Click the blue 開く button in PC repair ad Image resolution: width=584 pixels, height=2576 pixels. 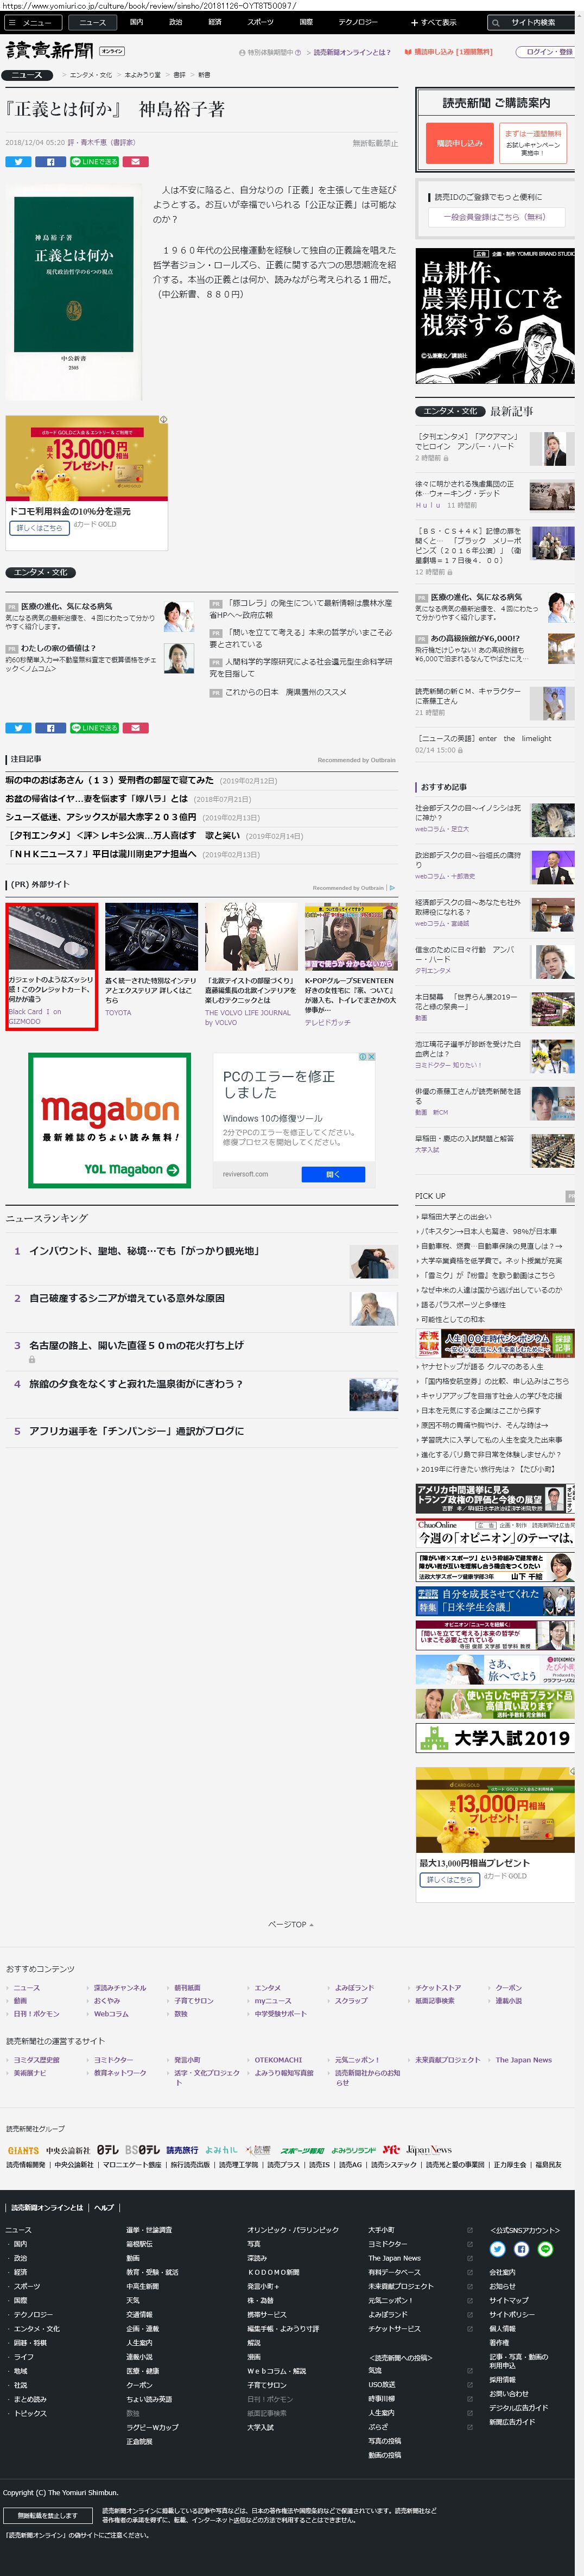click(333, 1174)
